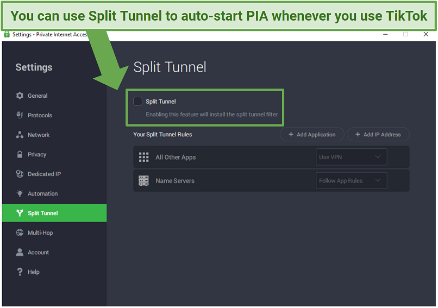This screenshot has width=438, height=308.
Task: Click the All Other Apps row label
Action: click(176, 157)
